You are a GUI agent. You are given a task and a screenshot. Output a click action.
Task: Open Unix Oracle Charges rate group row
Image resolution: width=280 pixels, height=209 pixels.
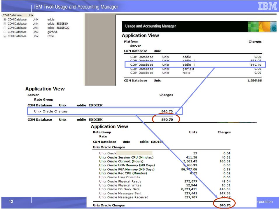[105, 111]
